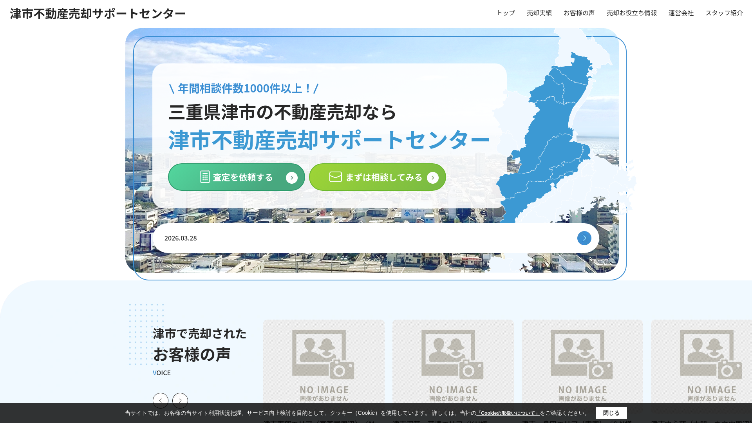
Task: Open the Cookieの取扱いについて link
Action: [508, 413]
